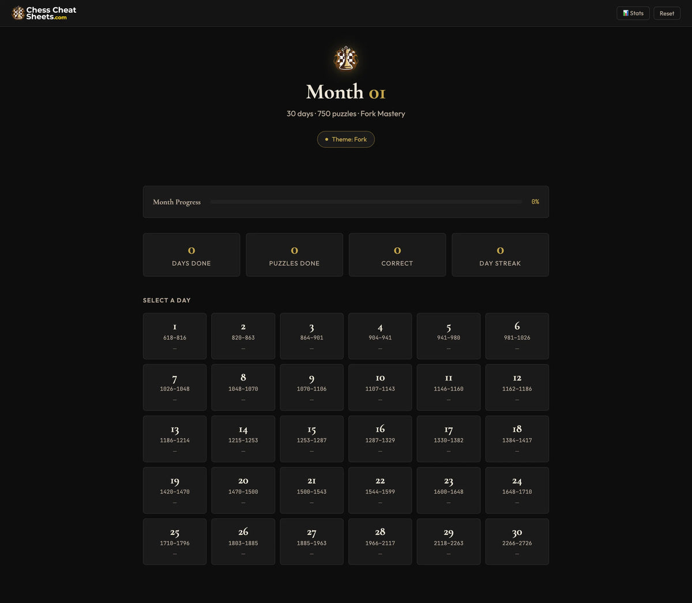Open the Stats panel

point(633,13)
